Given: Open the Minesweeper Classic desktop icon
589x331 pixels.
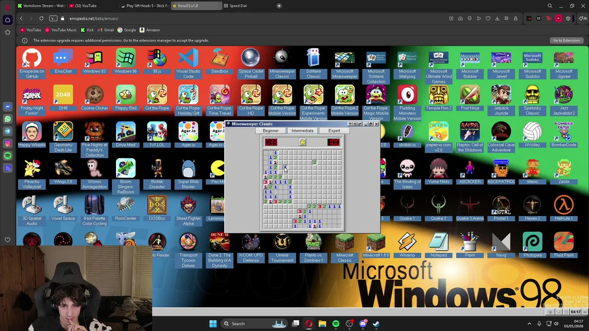Looking at the screenshot, I should (282, 63).
